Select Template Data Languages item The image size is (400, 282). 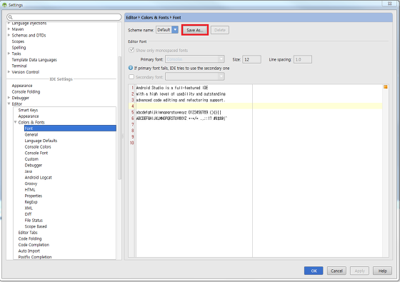click(x=34, y=60)
